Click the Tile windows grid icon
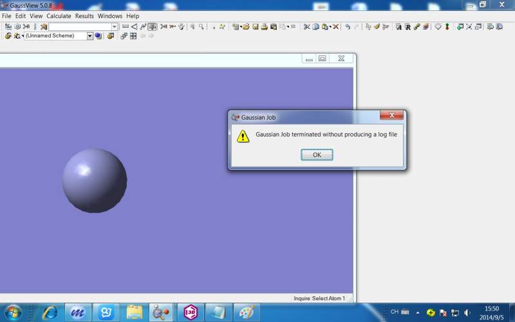515x322 pixels. coord(133,36)
